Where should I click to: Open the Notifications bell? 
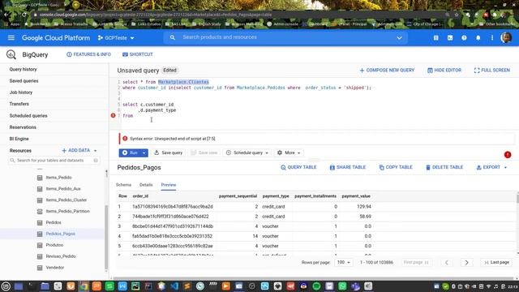(478, 38)
